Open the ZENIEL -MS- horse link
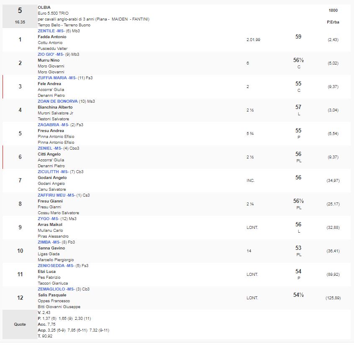 (50, 148)
